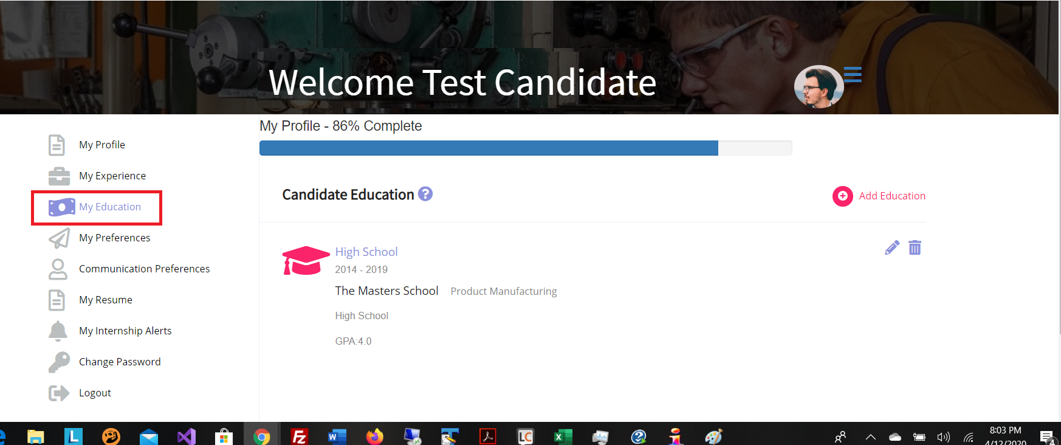
Task: Click the candidate profile avatar photo
Action: 819,86
